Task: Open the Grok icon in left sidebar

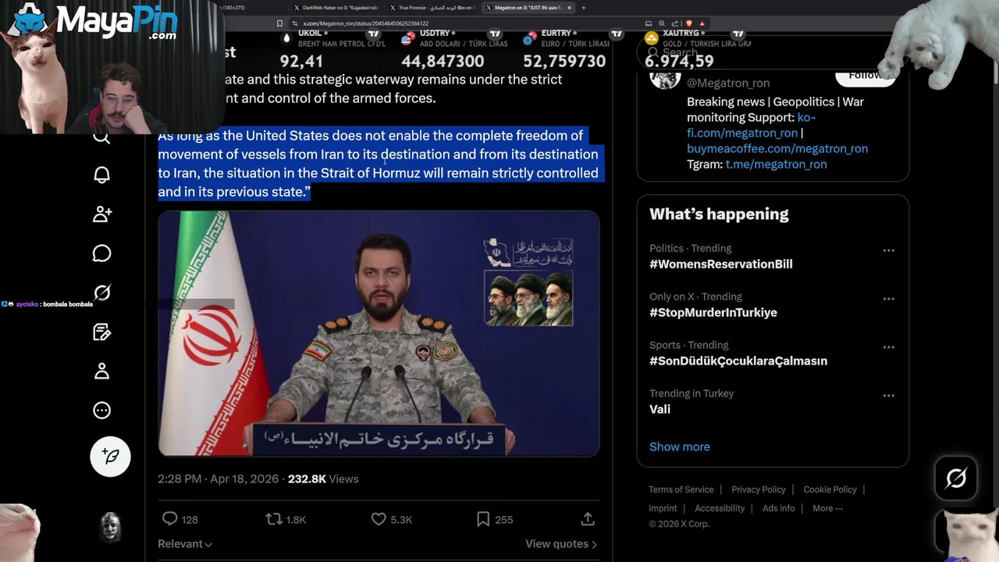Action: click(102, 293)
